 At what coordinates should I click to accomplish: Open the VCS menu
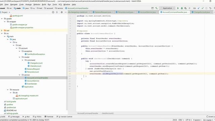coord(60,4)
